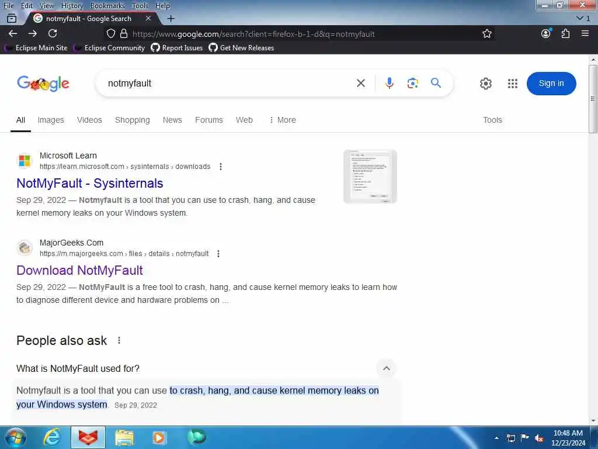Open the Help menu
This screenshot has width=598, height=449.
coord(162,6)
